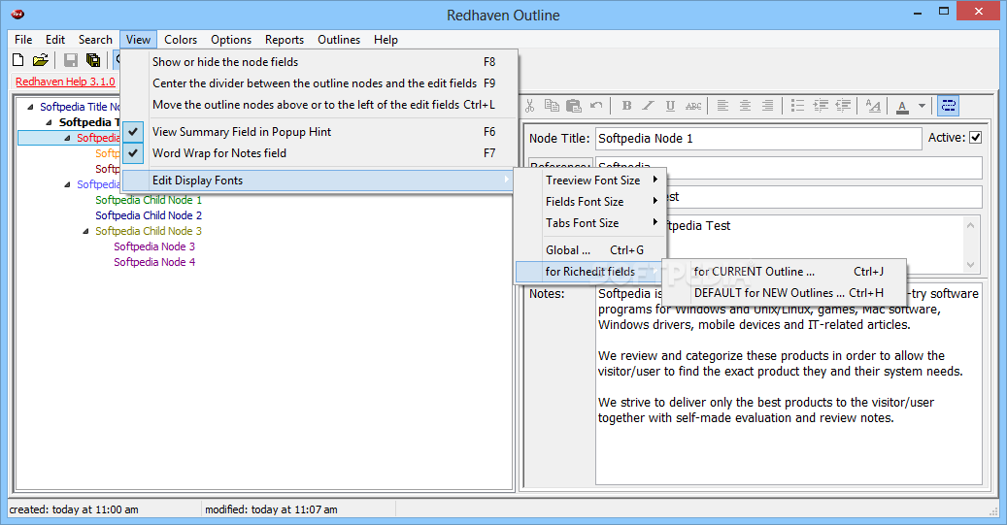Choose Show or hide the node fields
Viewport: 1007px width, 525px height.
[319, 61]
